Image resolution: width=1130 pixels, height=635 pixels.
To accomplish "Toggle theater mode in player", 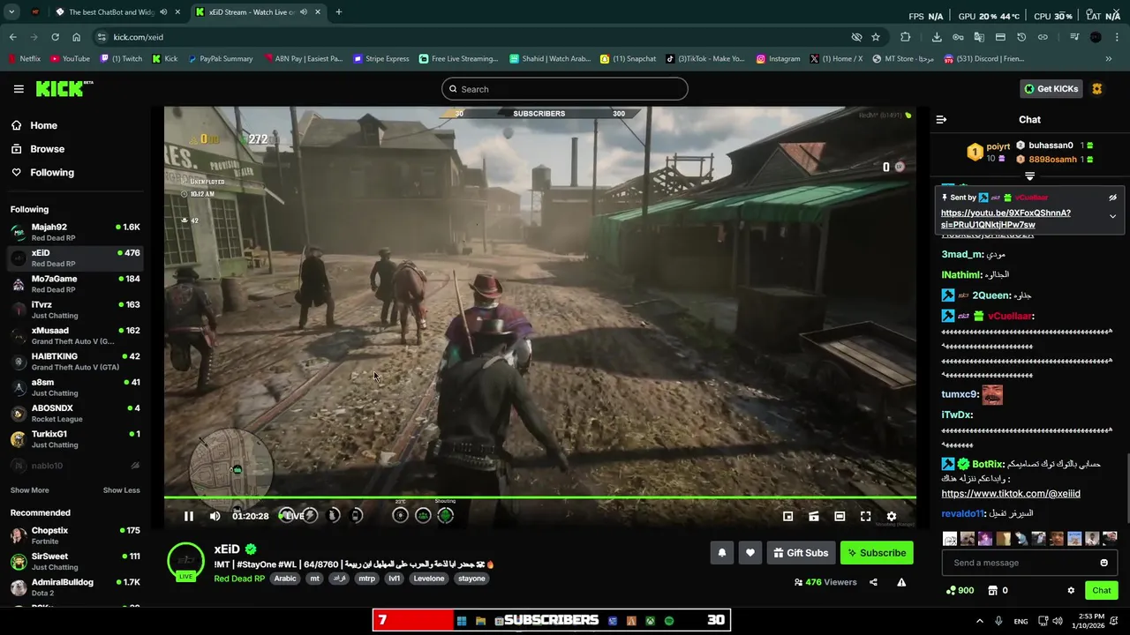I will click(840, 516).
